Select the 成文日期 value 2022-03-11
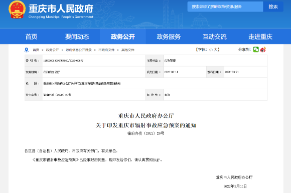Screen dimensions: 291x193 tap(171, 72)
